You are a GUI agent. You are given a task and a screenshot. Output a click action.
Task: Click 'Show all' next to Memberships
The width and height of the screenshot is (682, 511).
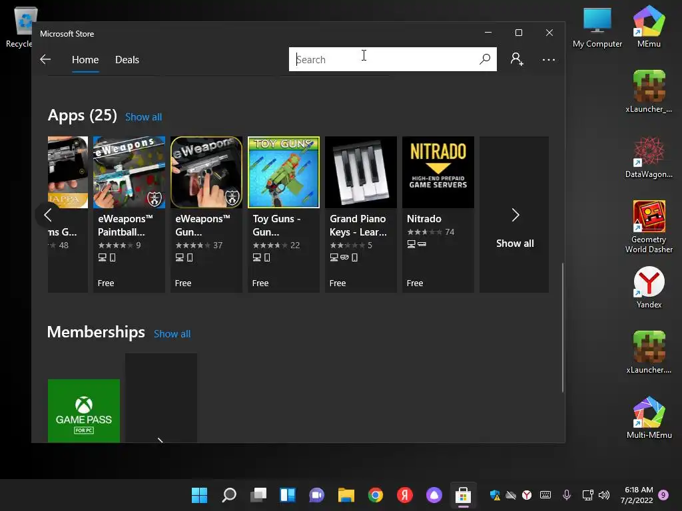point(172,334)
